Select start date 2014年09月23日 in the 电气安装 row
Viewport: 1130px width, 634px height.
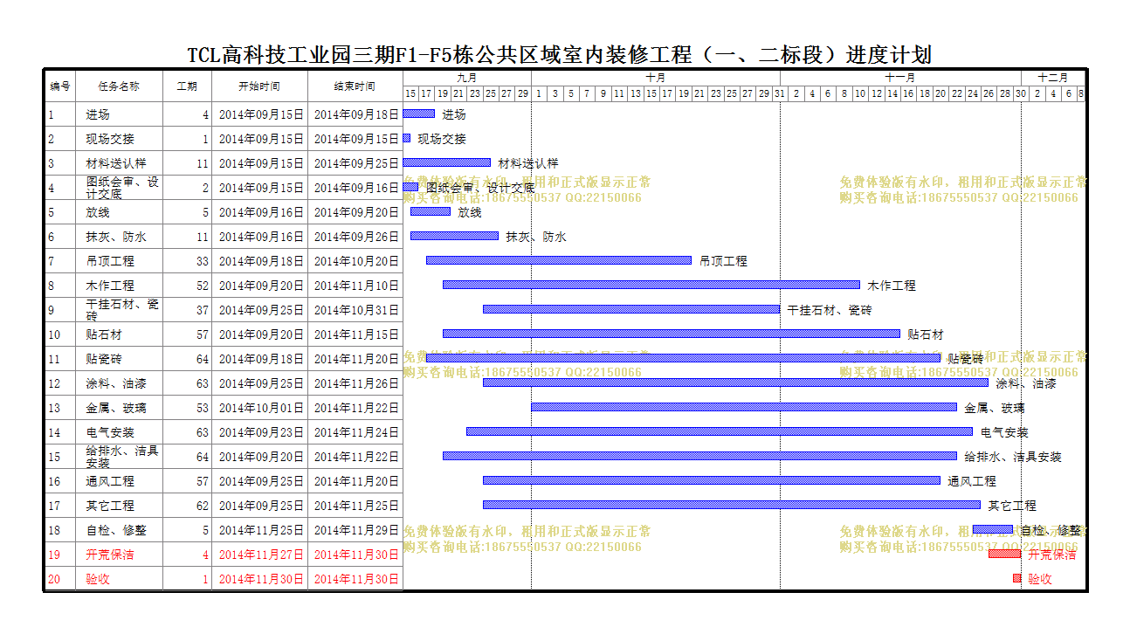click(260, 432)
